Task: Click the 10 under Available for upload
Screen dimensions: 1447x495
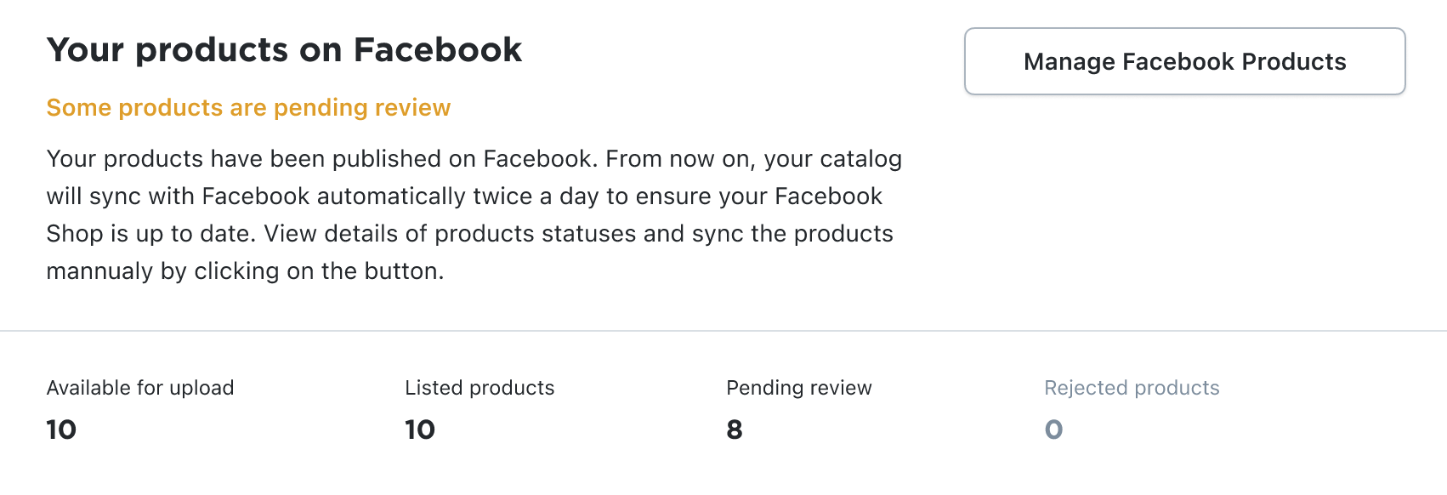Action: point(61,430)
